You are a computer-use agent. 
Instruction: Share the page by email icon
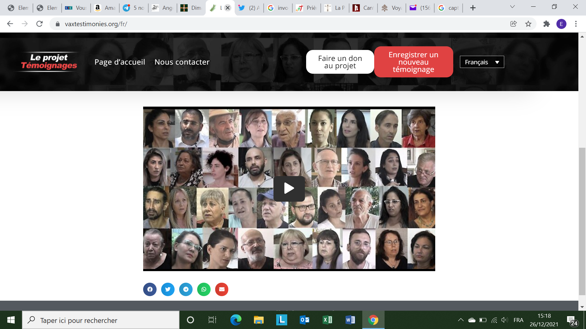click(222, 289)
